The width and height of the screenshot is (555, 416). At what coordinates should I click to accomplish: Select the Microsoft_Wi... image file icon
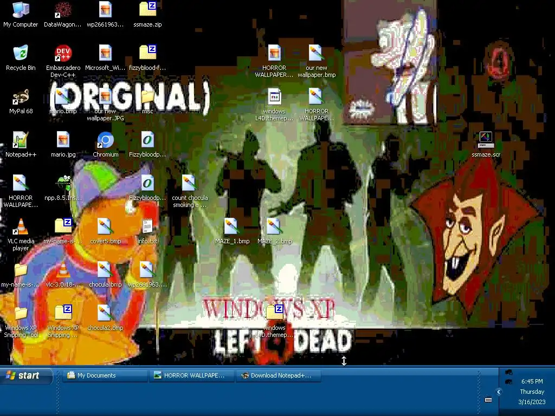pos(105,53)
